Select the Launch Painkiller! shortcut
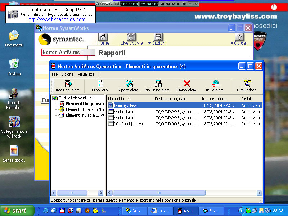The height and width of the screenshot is (216, 288). pyautogui.click(x=14, y=99)
